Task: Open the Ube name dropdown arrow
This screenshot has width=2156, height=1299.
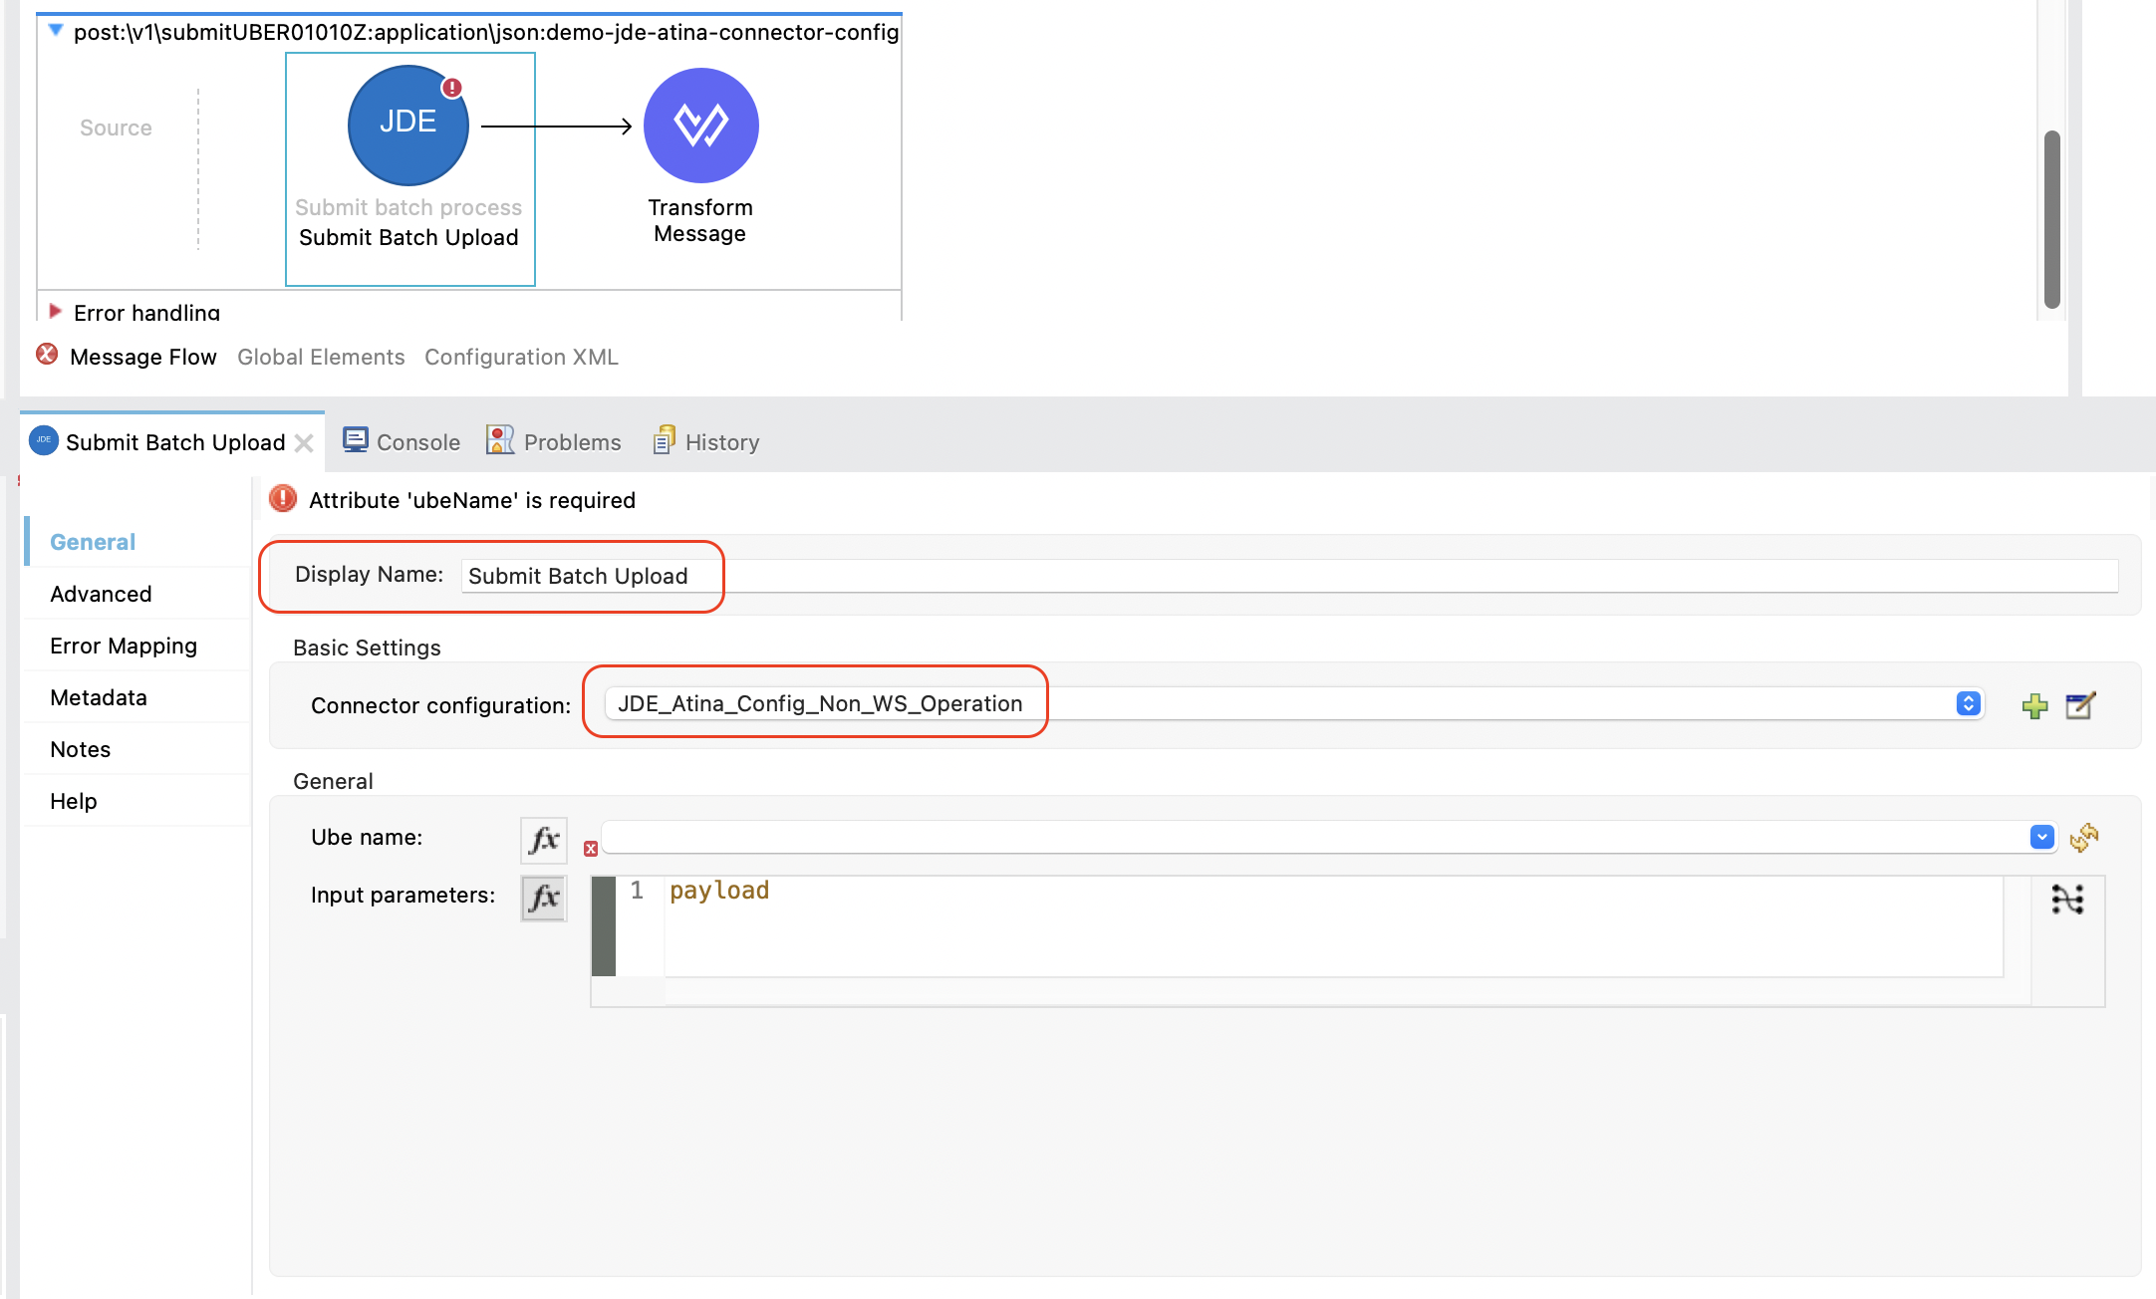Action: click(x=2041, y=838)
